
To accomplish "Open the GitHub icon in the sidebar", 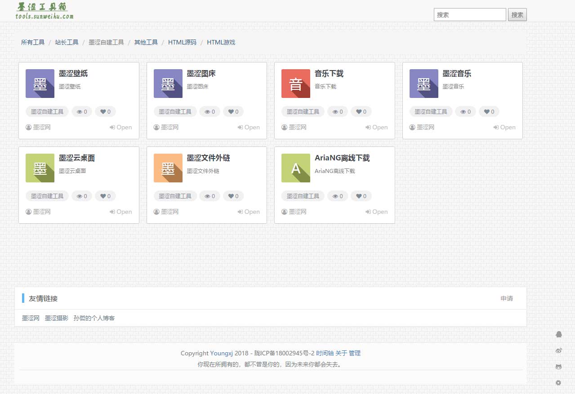I will click(x=559, y=367).
